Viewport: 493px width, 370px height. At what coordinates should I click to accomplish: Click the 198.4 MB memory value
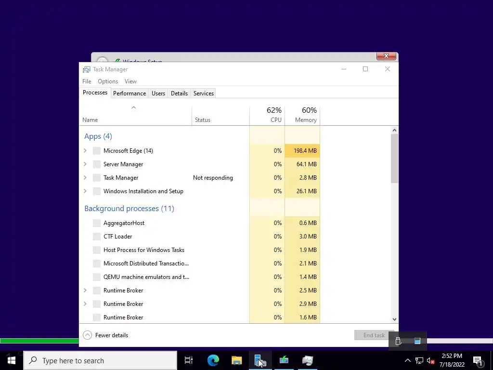click(305, 151)
